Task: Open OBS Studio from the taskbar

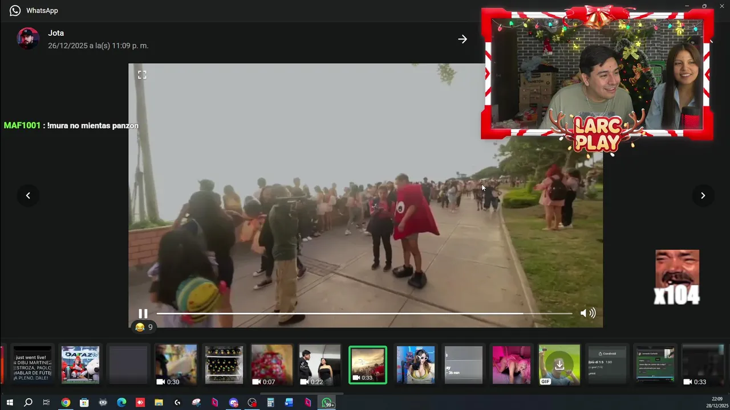Action: click(x=252, y=403)
